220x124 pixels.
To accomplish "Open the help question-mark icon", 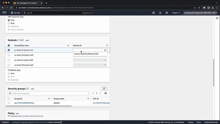I will (x=166, y=13).
